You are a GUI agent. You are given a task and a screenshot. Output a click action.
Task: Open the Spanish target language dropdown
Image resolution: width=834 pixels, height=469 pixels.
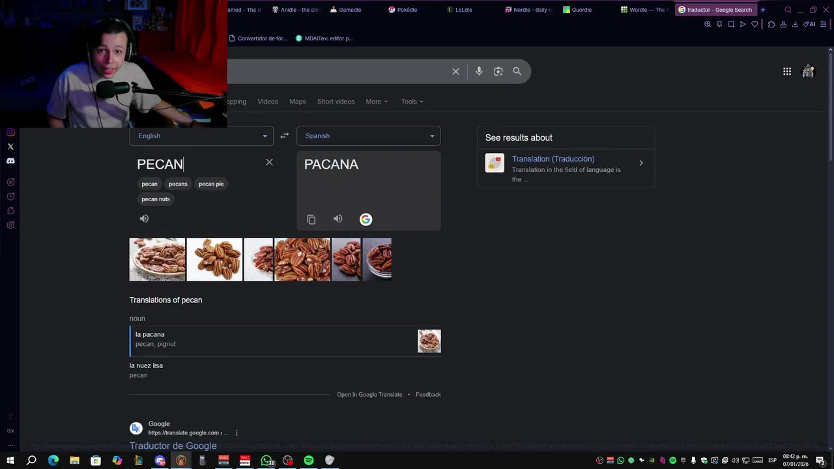pyautogui.click(x=369, y=135)
